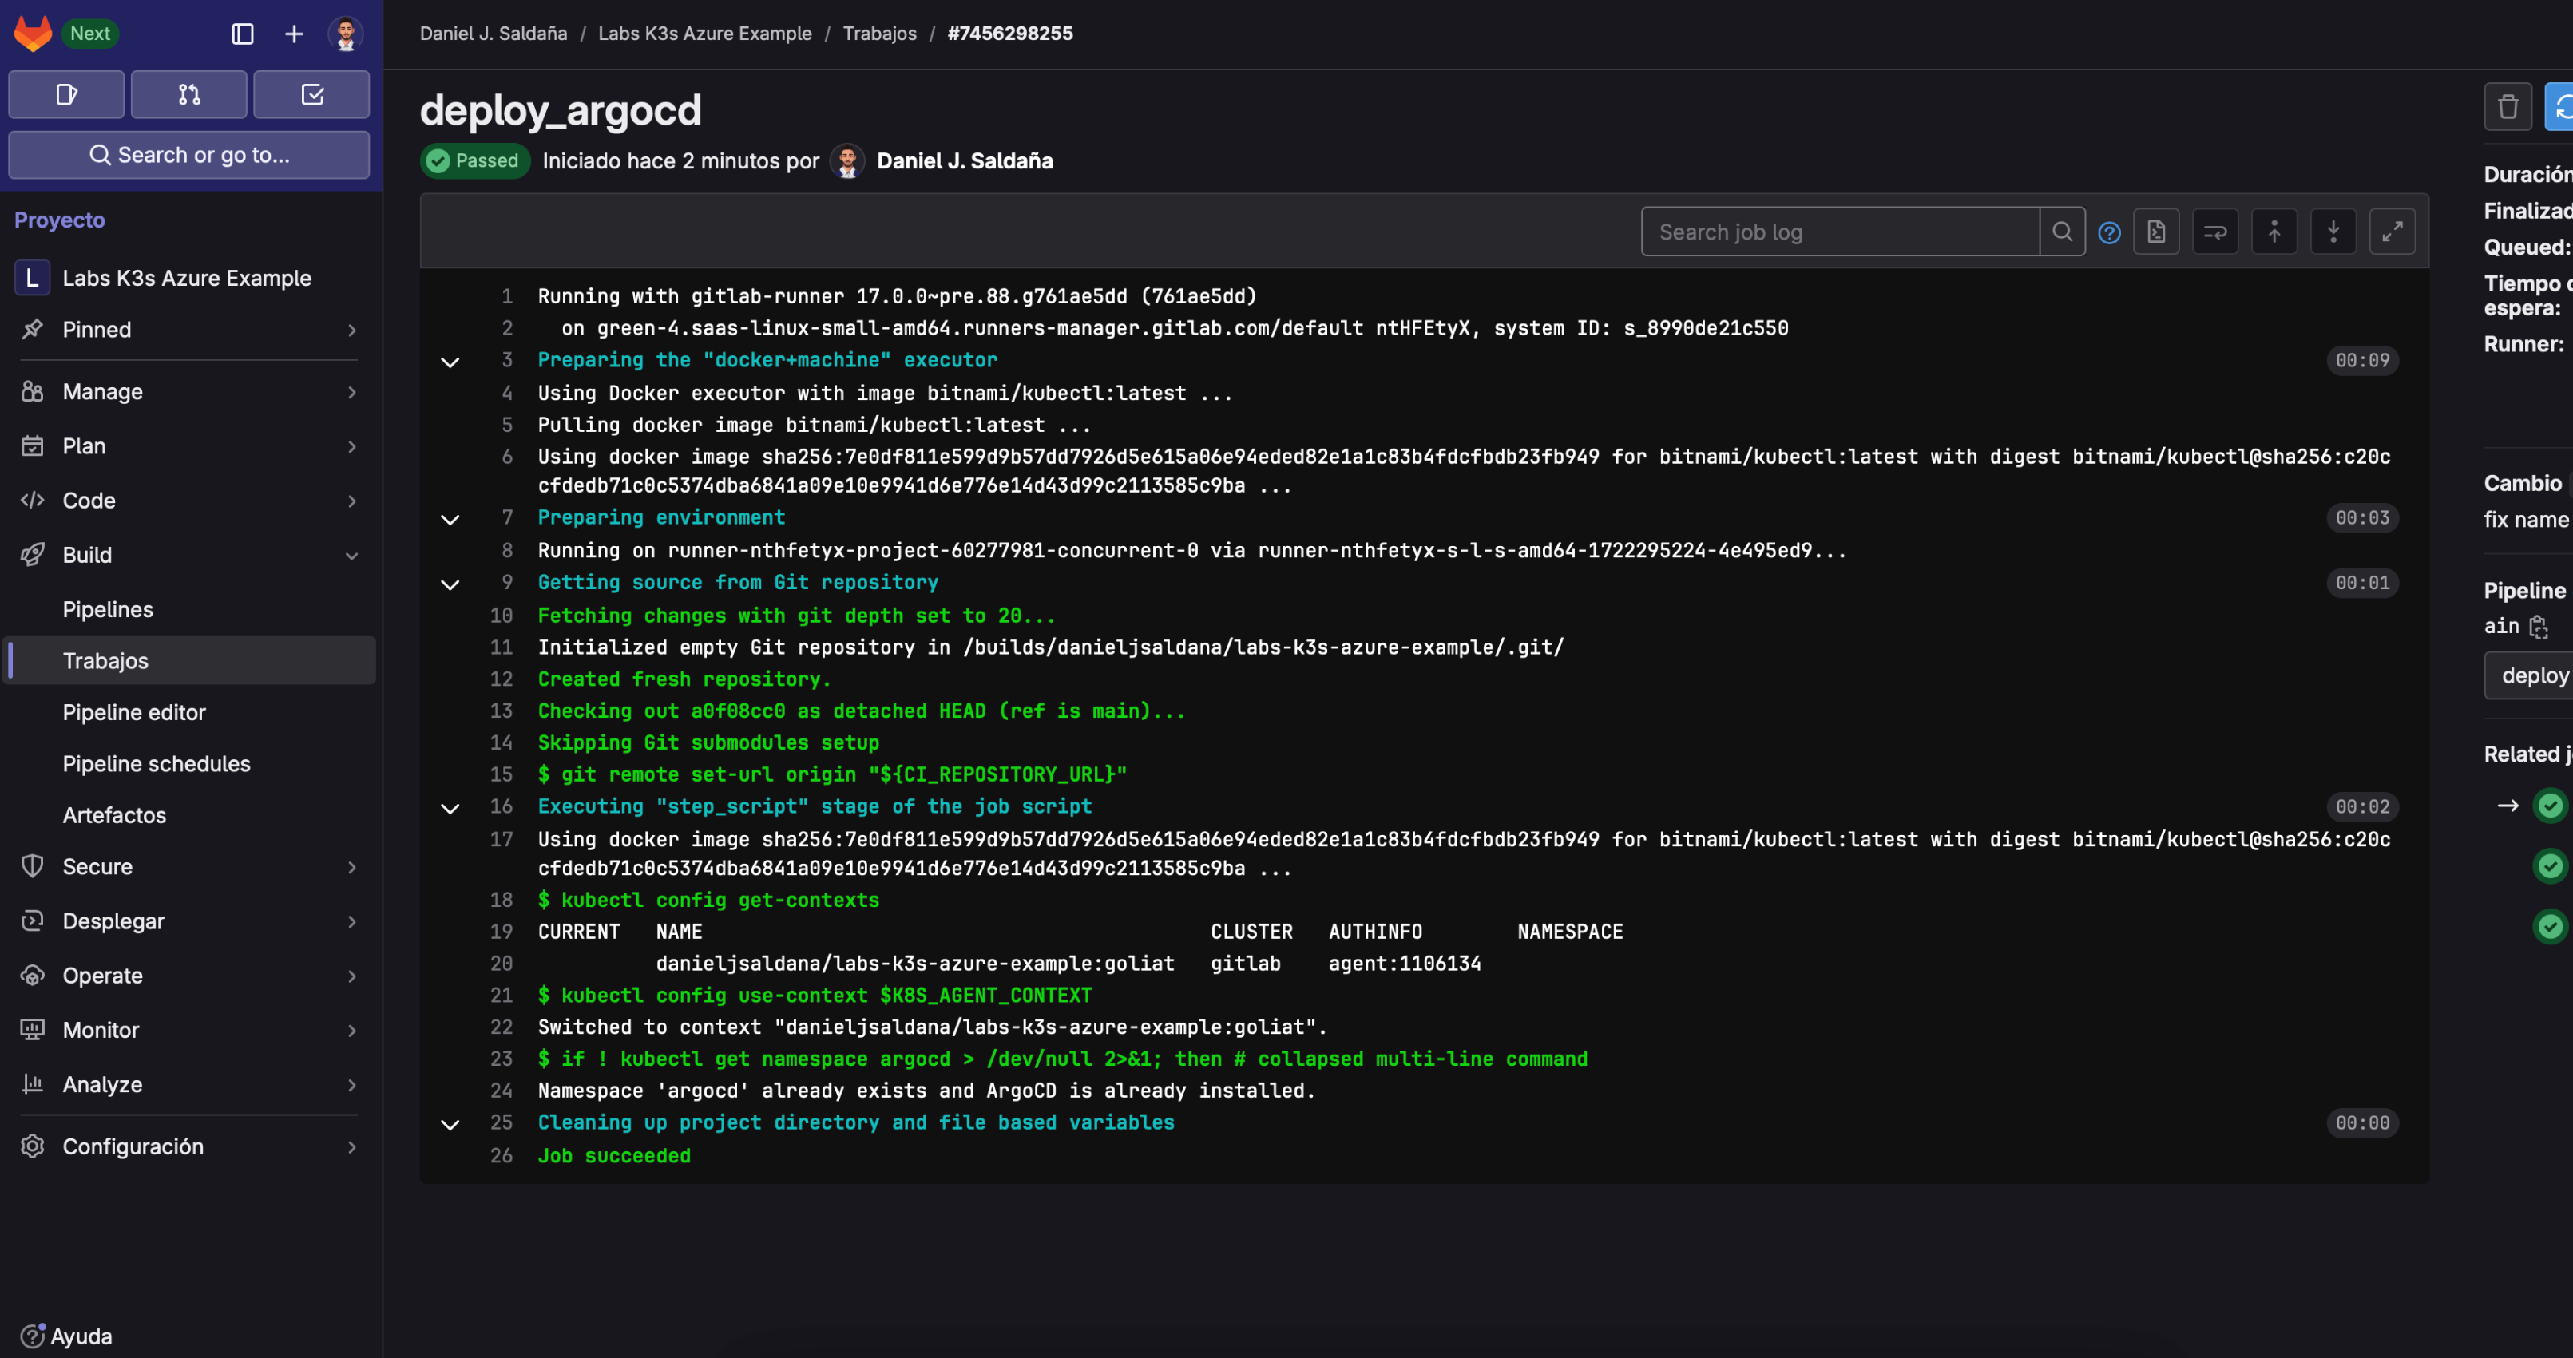Click the todo list icon in sidebar
Screen dimensions: 2573x1358
click(x=313, y=93)
